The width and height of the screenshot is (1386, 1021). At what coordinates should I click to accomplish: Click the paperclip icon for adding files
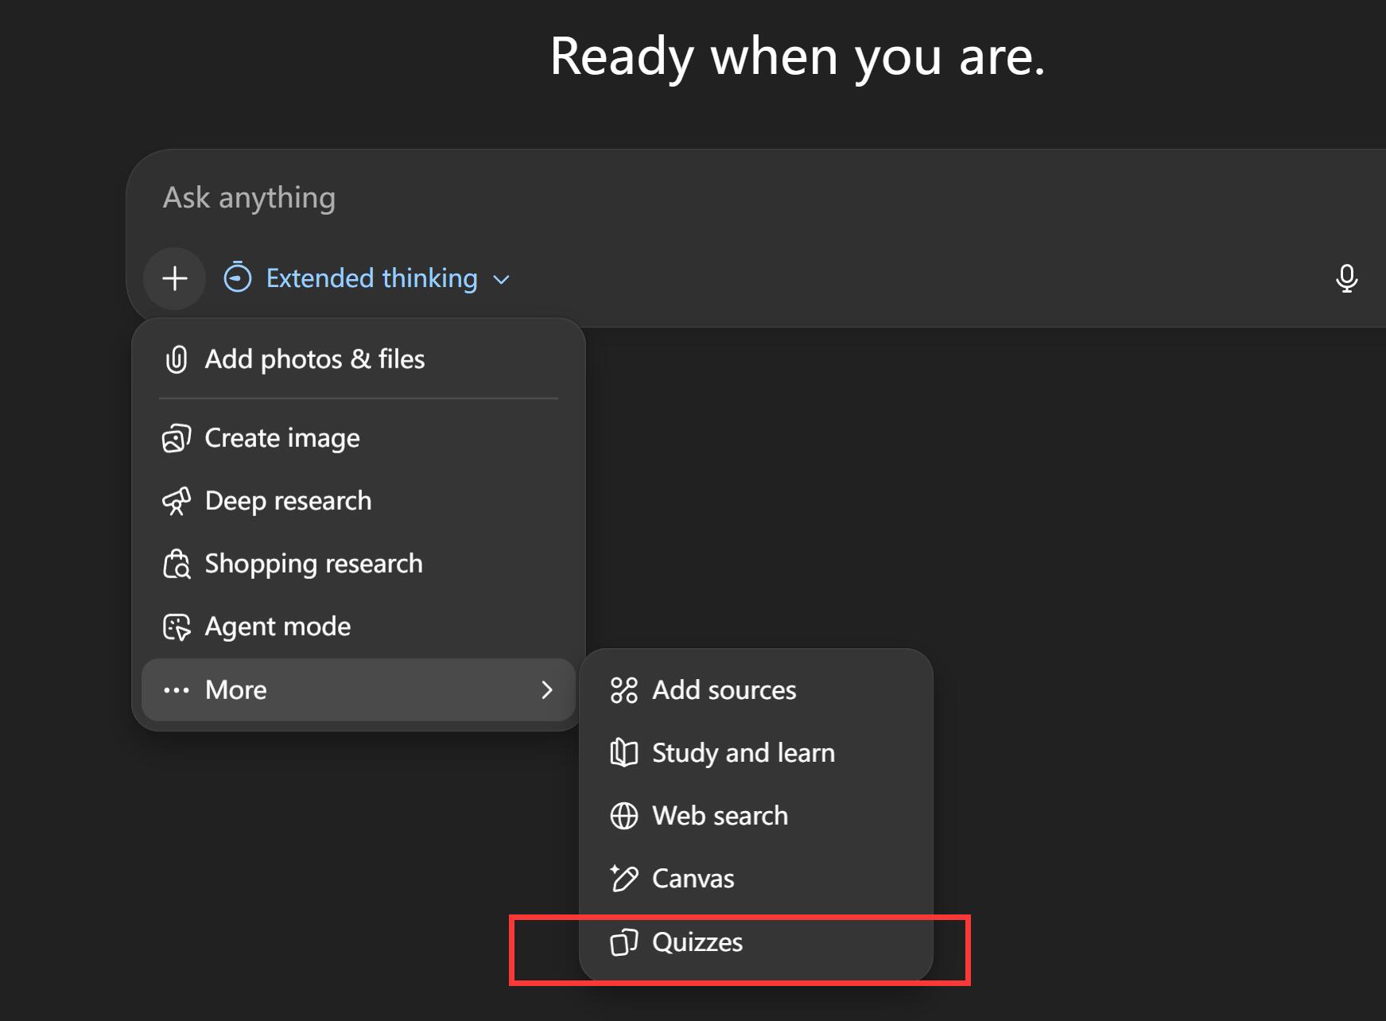point(177,359)
